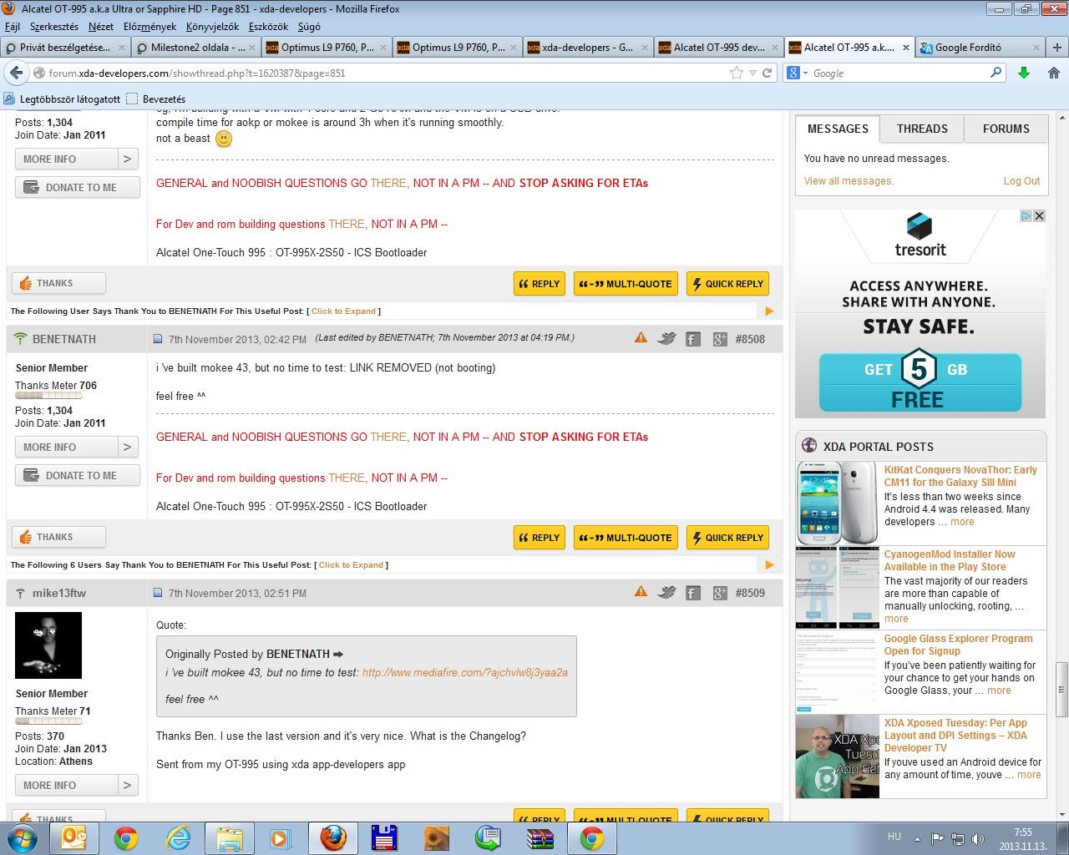
Task: Switch to the Google Fordító tab
Action: point(980,48)
